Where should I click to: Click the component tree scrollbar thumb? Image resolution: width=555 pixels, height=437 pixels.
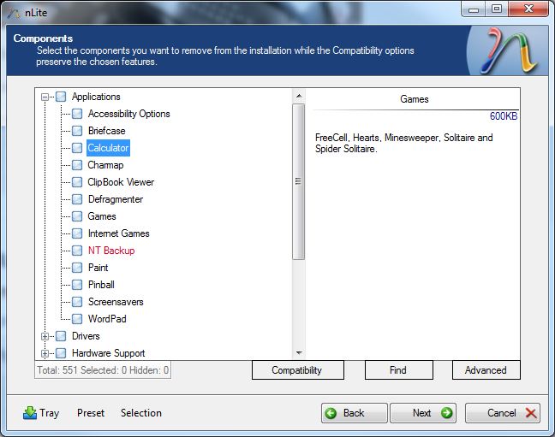[x=299, y=182]
